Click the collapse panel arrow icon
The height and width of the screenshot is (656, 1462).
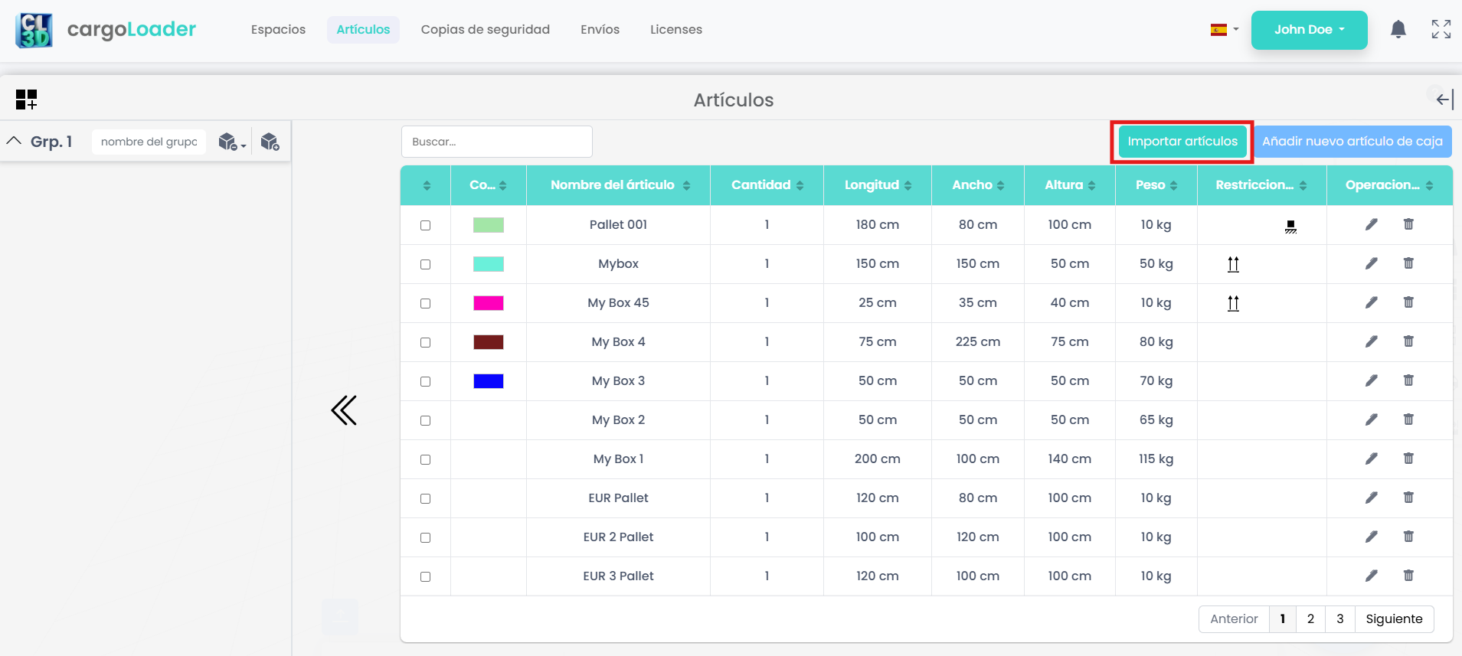pos(1444,100)
